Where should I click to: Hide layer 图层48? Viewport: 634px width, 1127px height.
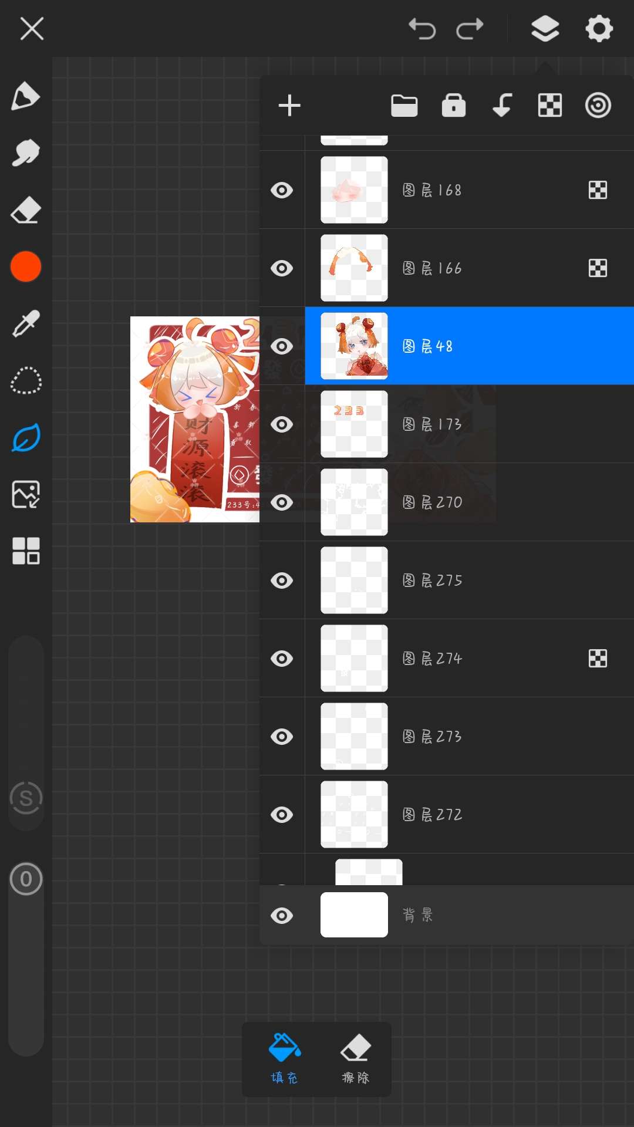pos(282,346)
